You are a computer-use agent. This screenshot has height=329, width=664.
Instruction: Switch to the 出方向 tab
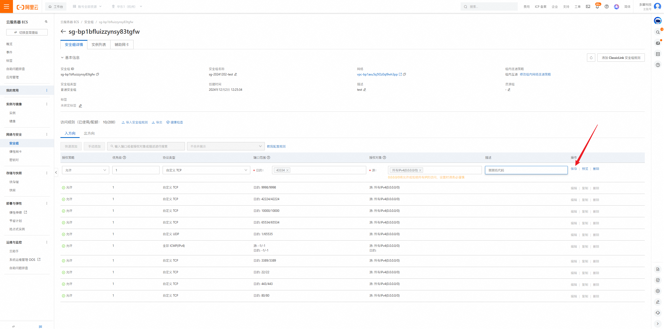click(x=89, y=133)
